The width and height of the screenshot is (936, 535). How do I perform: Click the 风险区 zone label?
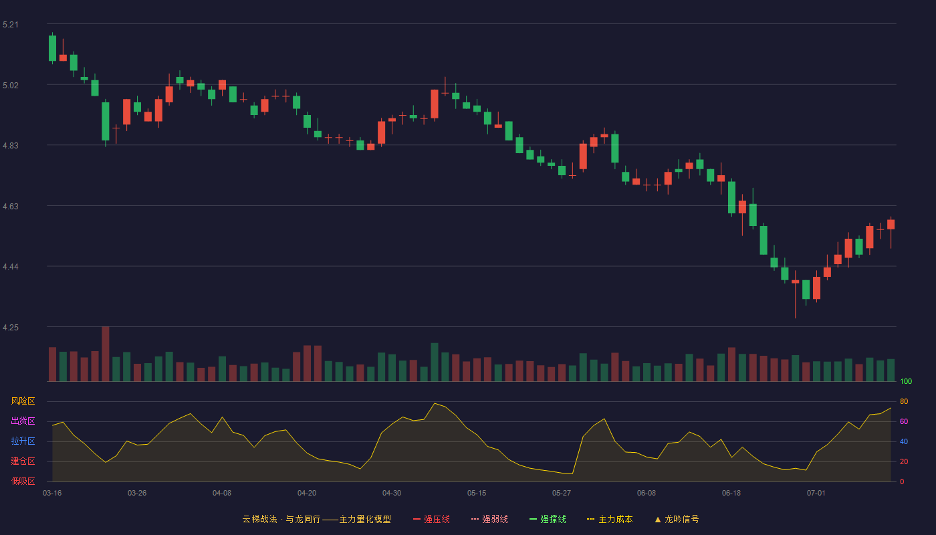pyautogui.click(x=23, y=401)
